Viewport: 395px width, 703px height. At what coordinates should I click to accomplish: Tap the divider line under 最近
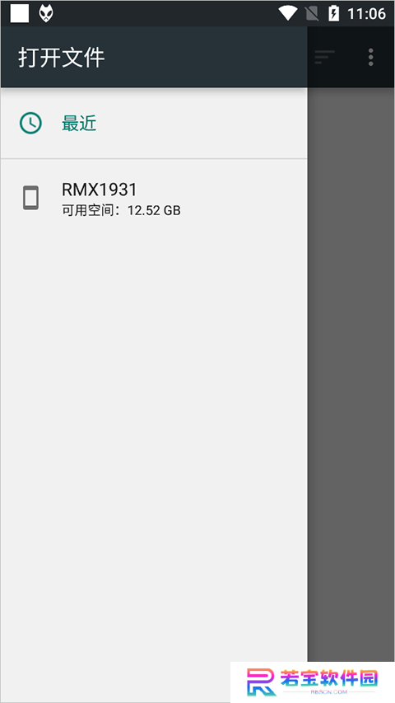point(154,159)
